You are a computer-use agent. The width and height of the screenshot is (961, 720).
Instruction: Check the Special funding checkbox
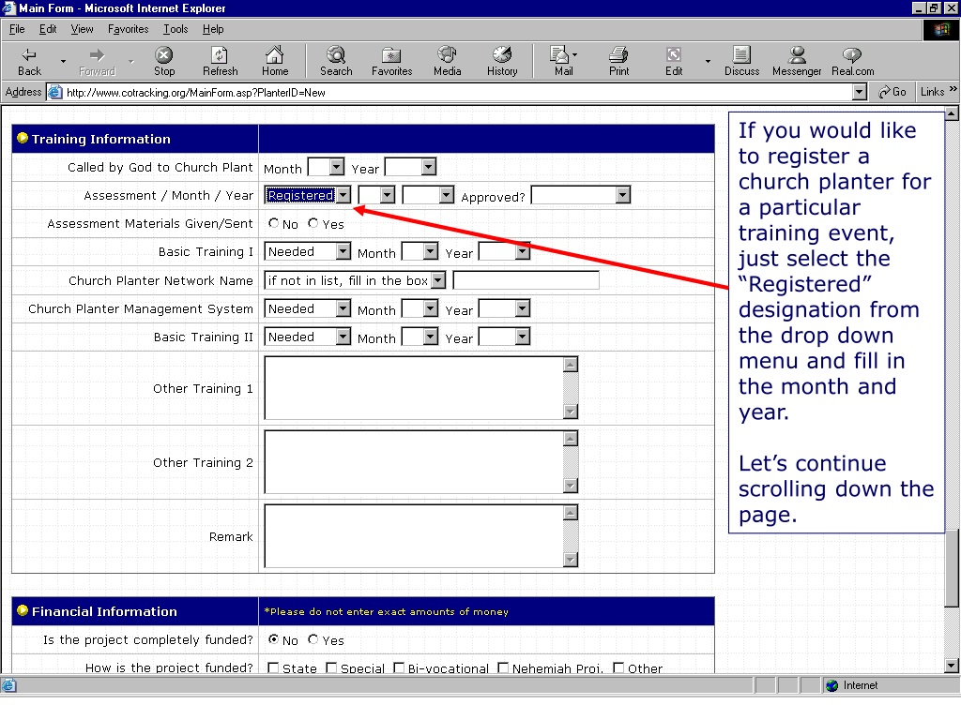coord(331,667)
